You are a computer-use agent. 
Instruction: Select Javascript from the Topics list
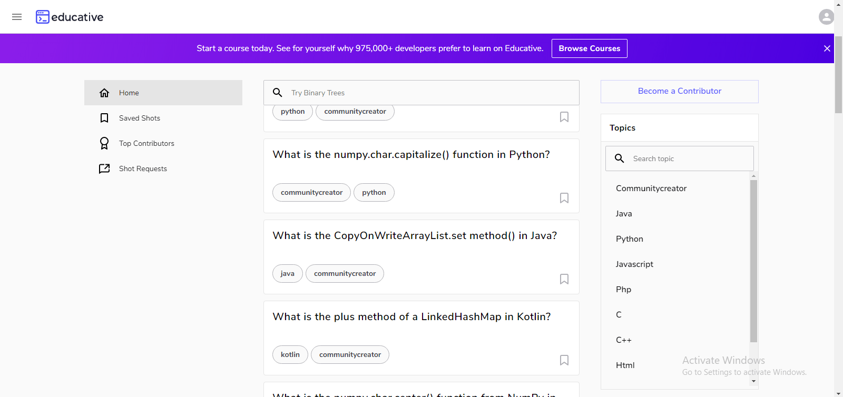tap(634, 264)
